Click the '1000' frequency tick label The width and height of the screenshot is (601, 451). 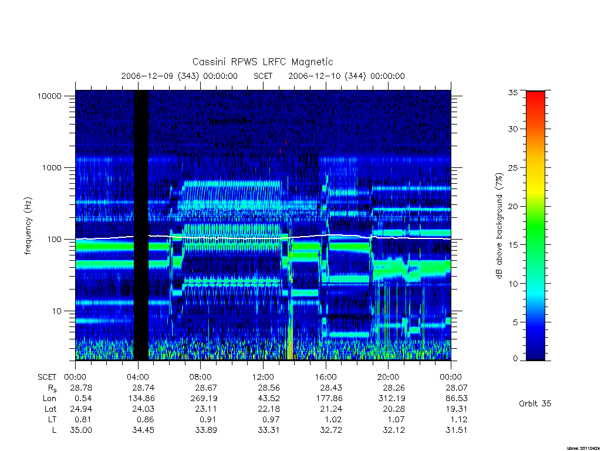(52, 167)
